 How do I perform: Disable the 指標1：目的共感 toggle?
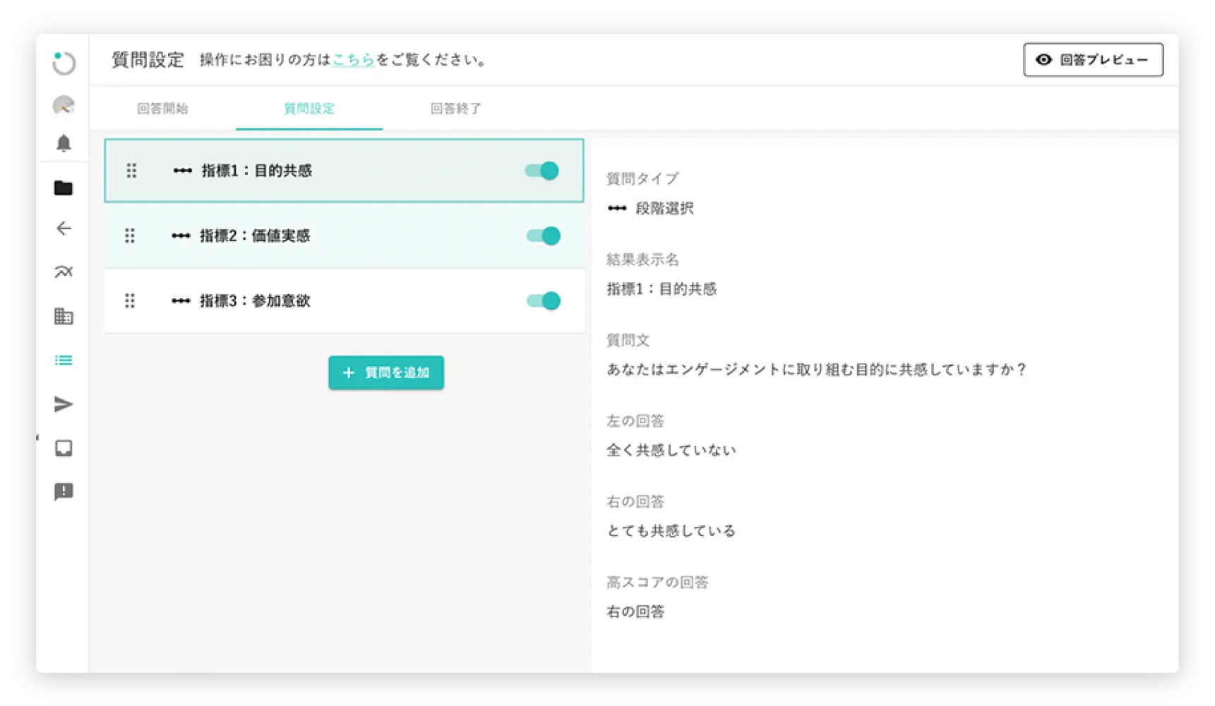(542, 171)
